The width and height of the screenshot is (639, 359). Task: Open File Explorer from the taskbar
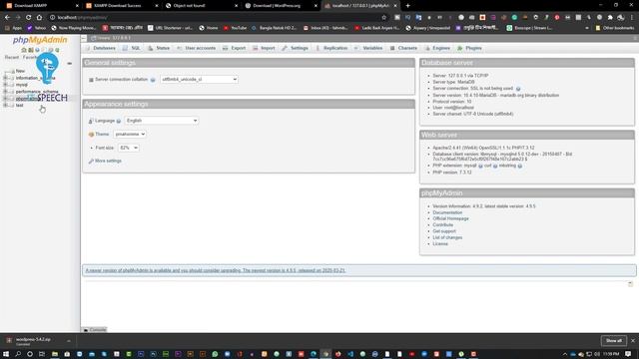55,354
